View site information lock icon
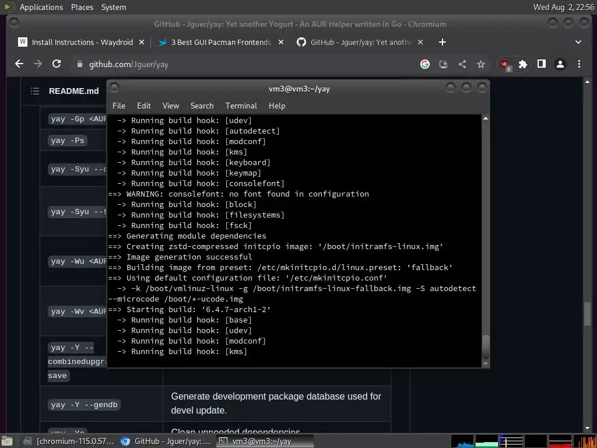The height and width of the screenshot is (448, 597). (79, 64)
